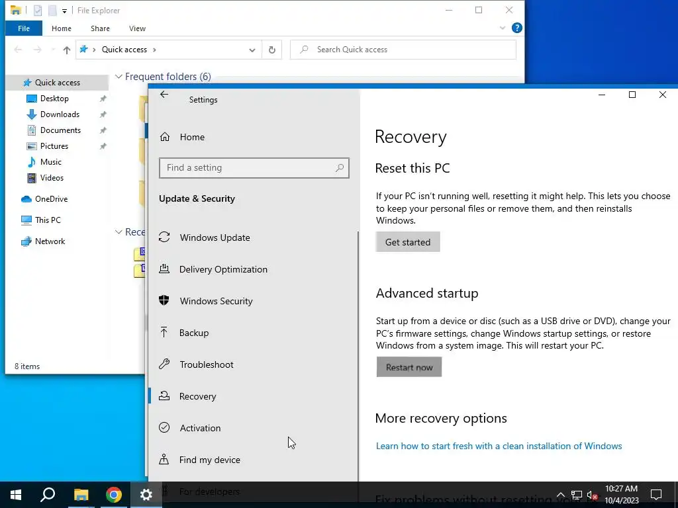This screenshot has width=678, height=508.
Task: Open network status tray icon
Action: pos(577,495)
